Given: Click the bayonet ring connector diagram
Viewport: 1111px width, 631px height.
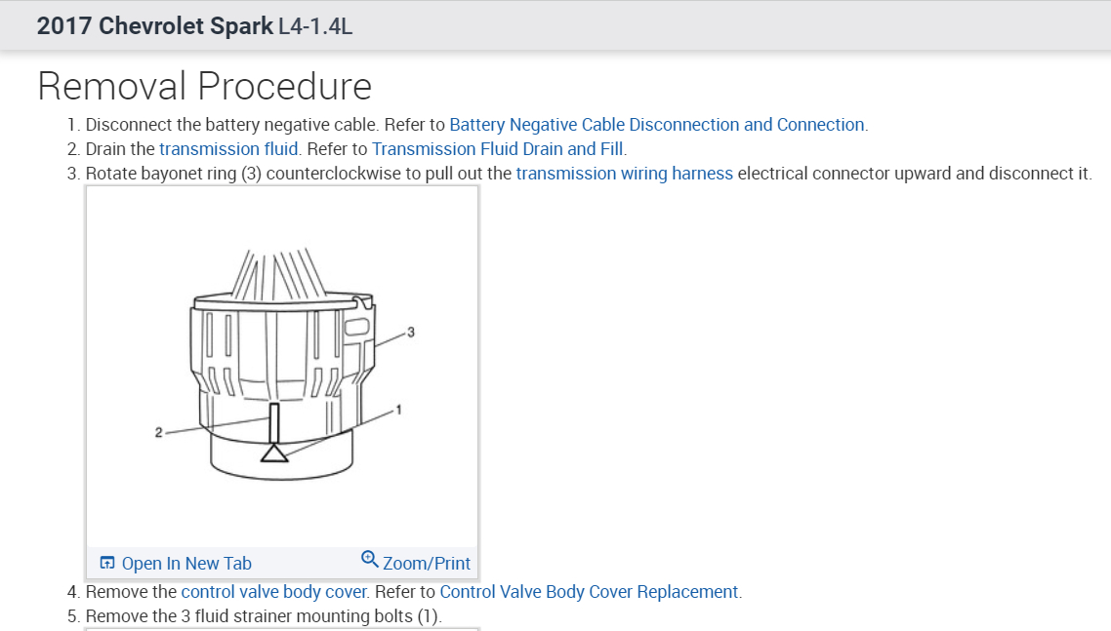Looking at the screenshot, I should 282,366.
